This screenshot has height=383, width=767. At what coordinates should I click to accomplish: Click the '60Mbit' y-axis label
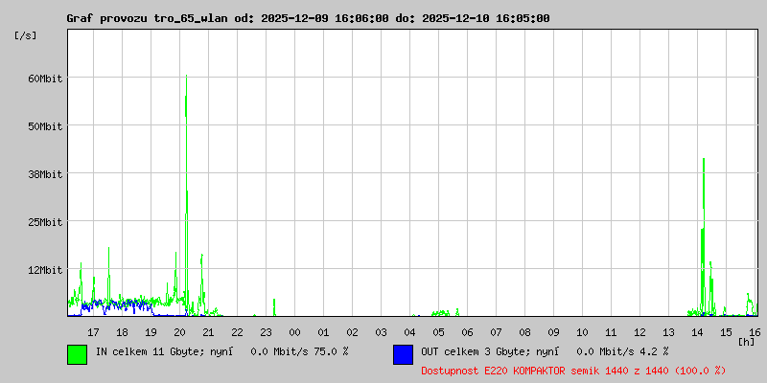click(x=45, y=79)
